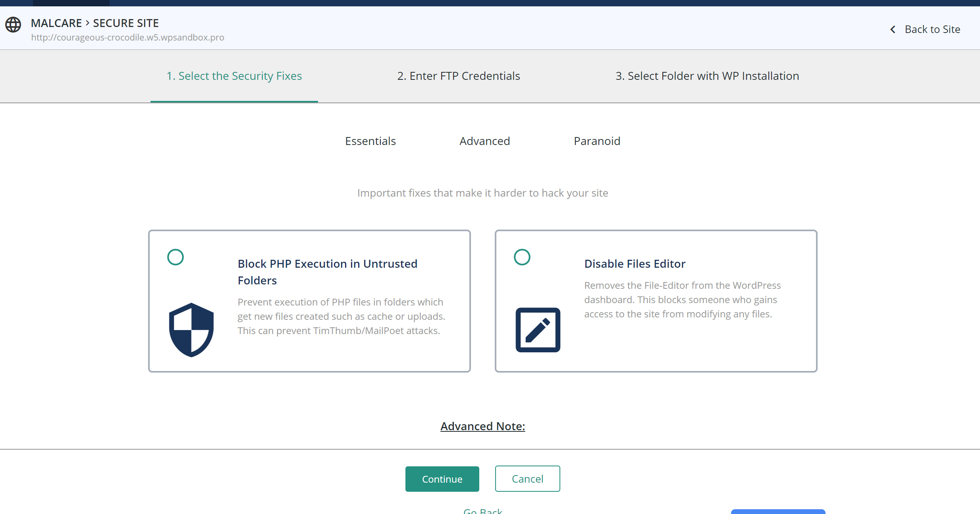Click the Go Back link
980x514 pixels.
[482, 511]
